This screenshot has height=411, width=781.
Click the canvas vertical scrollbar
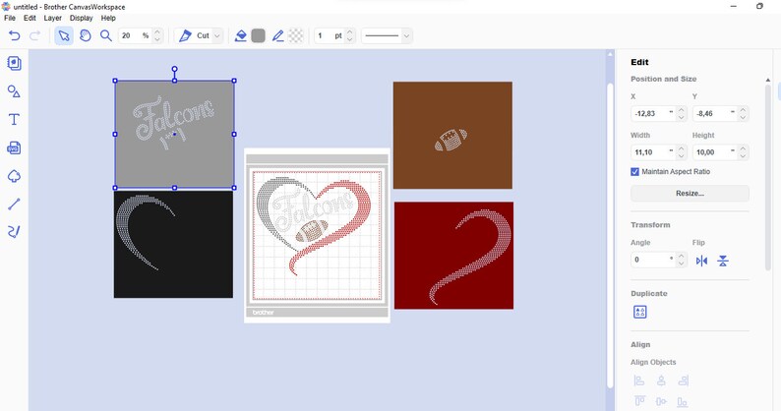pos(610,234)
